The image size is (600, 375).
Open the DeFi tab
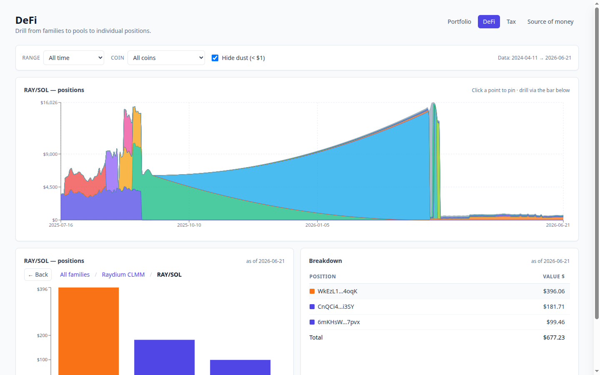(x=489, y=22)
